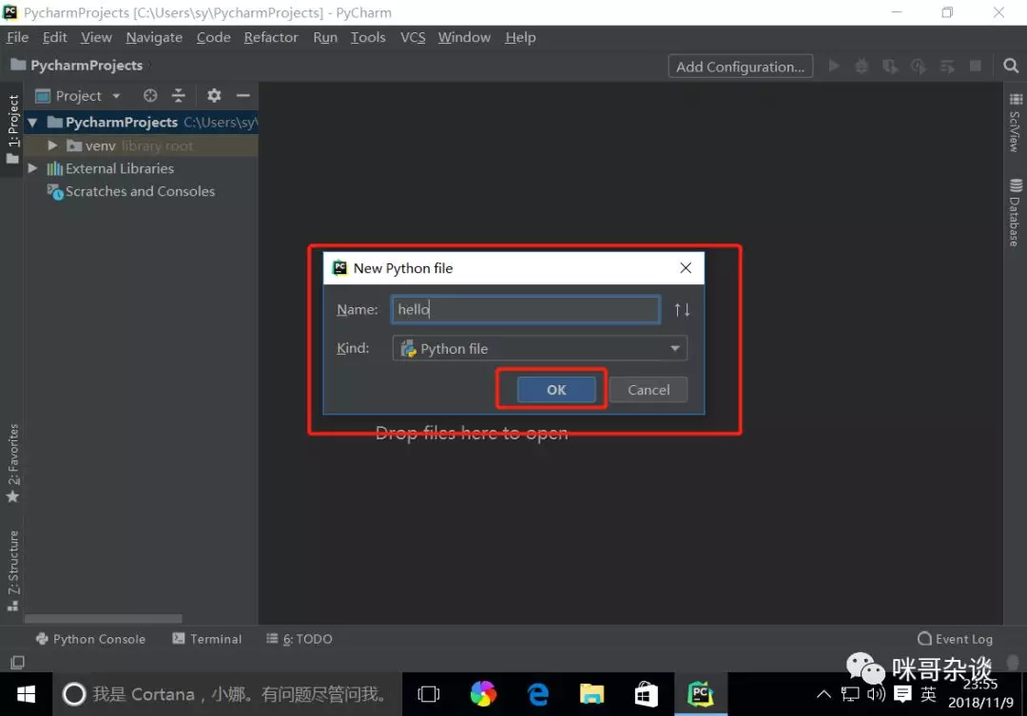
Task: Open Event Log
Action: [x=955, y=639]
